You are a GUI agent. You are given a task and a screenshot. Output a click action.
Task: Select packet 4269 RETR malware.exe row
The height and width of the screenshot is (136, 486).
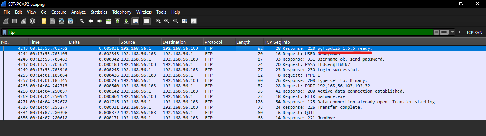[243, 96]
